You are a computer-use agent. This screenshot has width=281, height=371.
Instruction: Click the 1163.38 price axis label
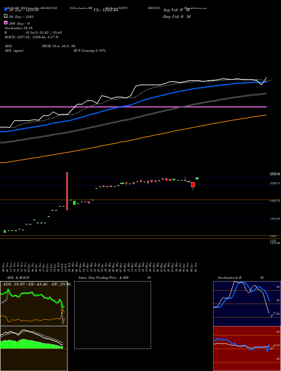(275, 219)
